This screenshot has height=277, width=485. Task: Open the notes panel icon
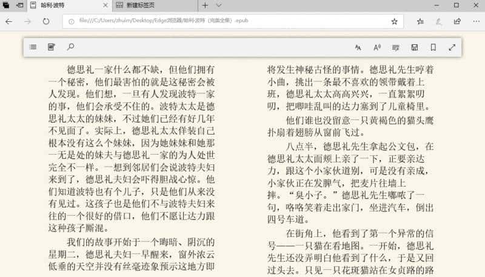[x=52, y=47]
